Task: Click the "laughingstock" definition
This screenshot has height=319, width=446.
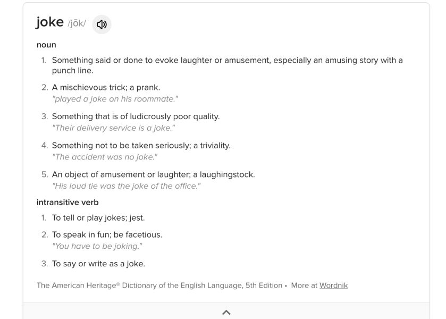Action: (x=153, y=175)
